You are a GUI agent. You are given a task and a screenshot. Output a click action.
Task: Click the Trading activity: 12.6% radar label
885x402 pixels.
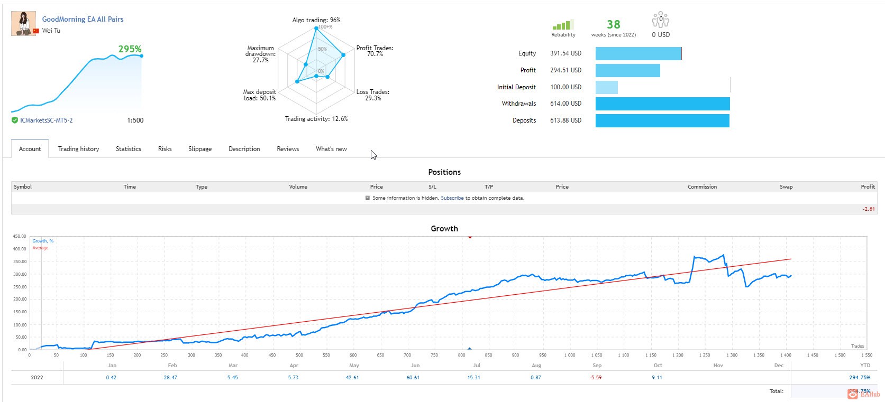tap(316, 119)
